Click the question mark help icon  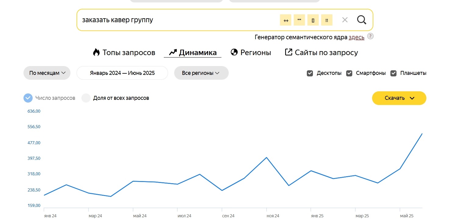(x=370, y=36)
